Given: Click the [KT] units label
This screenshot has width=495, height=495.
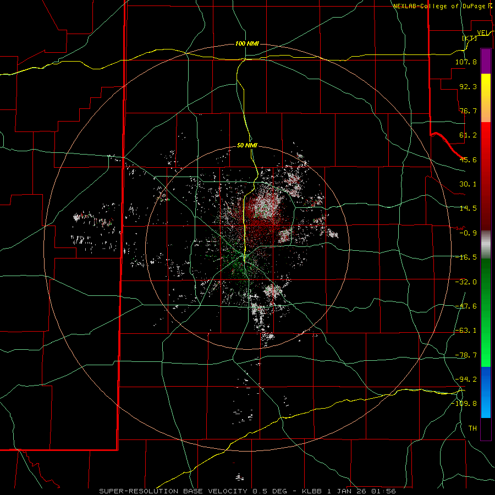Looking at the screenshot, I should (x=470, y=38).
